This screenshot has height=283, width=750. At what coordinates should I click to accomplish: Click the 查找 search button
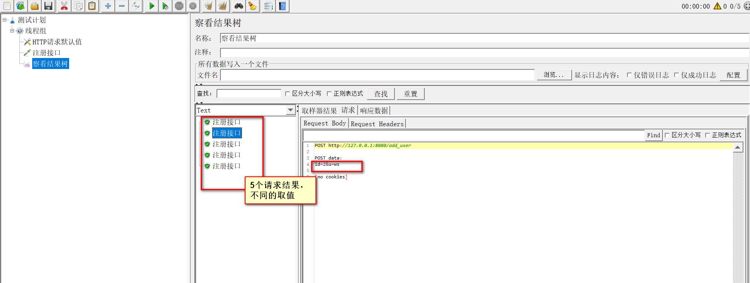(x=381, y=94)
